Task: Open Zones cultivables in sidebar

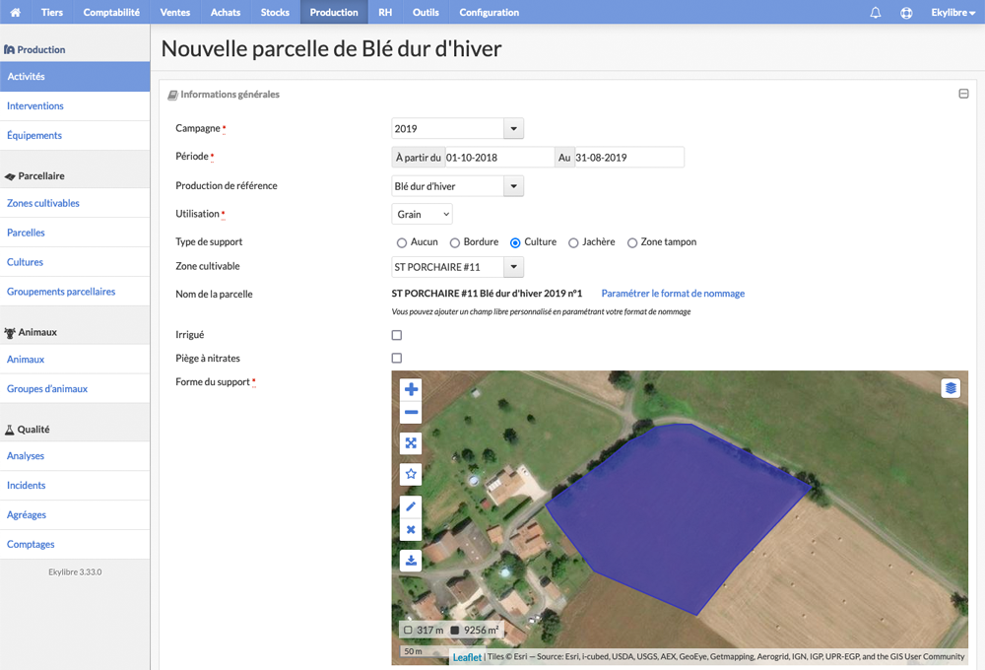Action: [75, 203]
